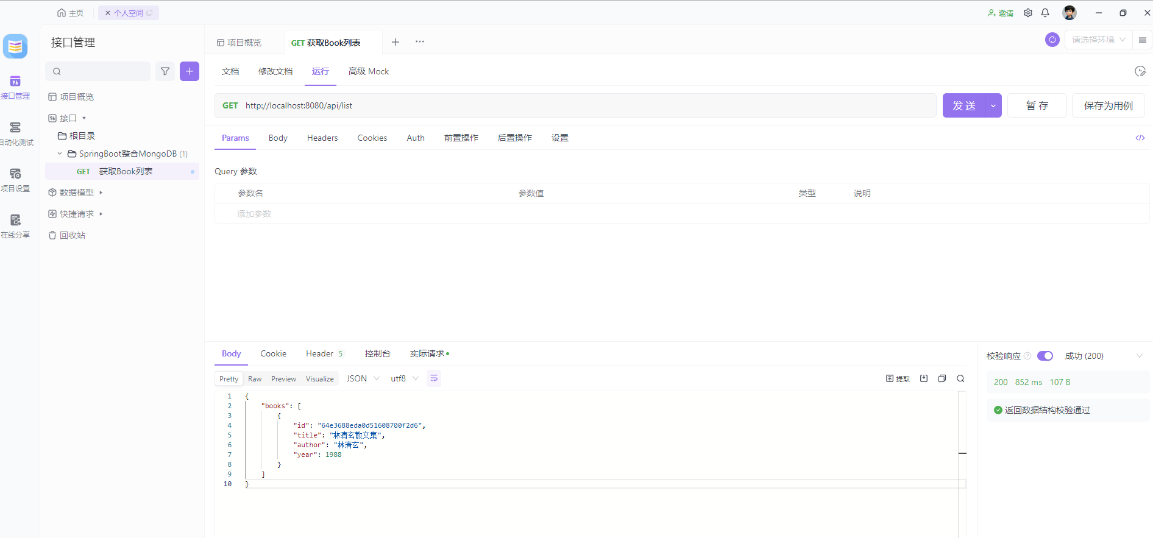
Task: Open the 发送 button dropdown arrow
Action: tap(993, 105)
